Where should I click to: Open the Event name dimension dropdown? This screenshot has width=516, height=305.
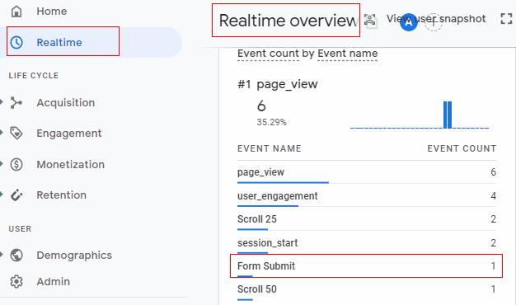[x=348, y=54]
